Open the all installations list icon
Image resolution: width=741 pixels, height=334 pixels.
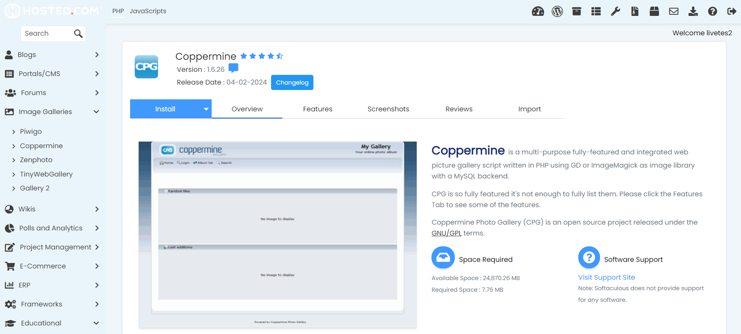point(596,11)
